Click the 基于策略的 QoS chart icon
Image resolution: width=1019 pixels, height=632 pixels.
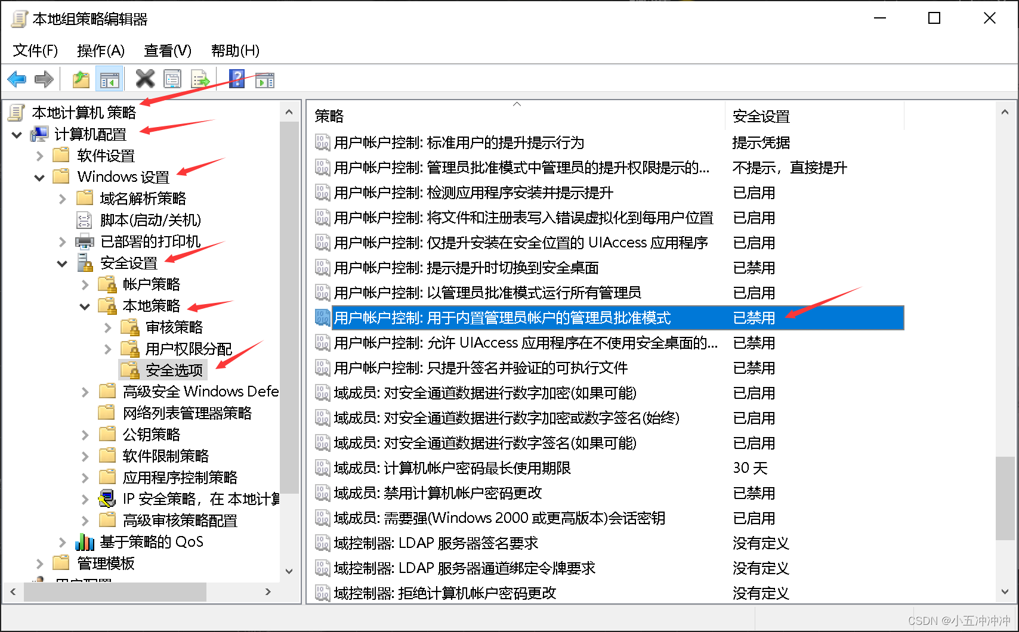click(85, 541)
